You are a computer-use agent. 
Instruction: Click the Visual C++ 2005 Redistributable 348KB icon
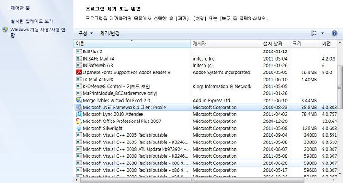79,135
